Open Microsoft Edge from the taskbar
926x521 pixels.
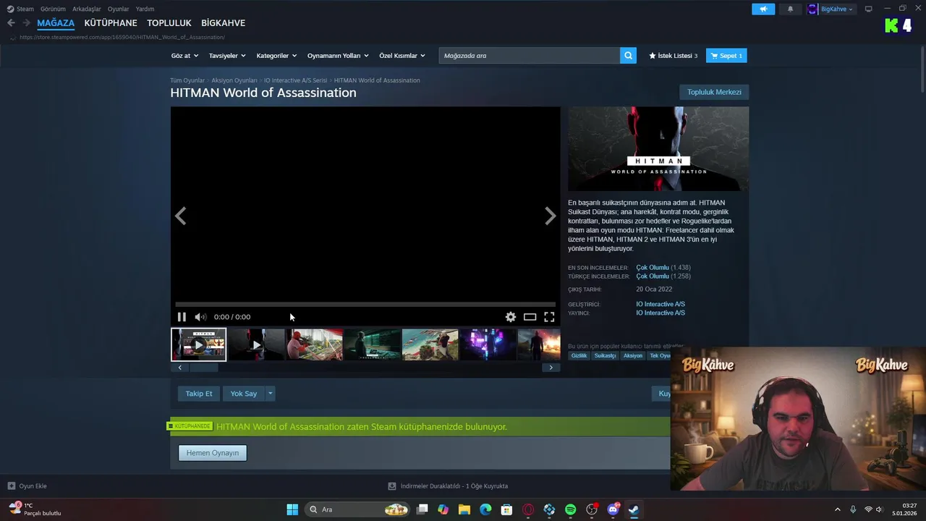click(x=485, y=509)
